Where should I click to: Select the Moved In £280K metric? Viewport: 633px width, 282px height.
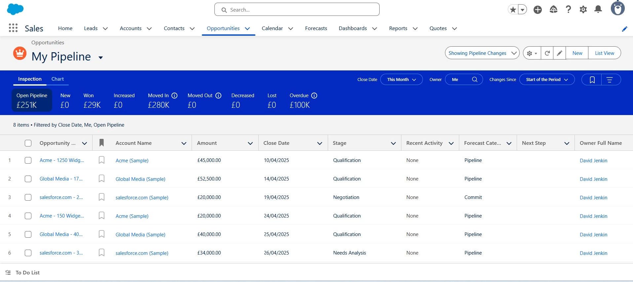point(163,100)
